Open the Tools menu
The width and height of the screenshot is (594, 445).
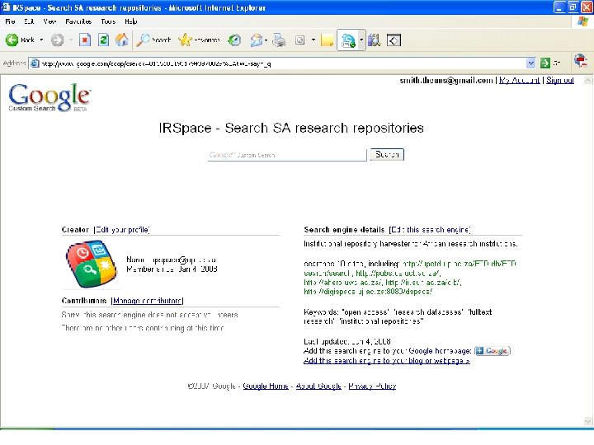pyautogui.click(x=108, y=21)
